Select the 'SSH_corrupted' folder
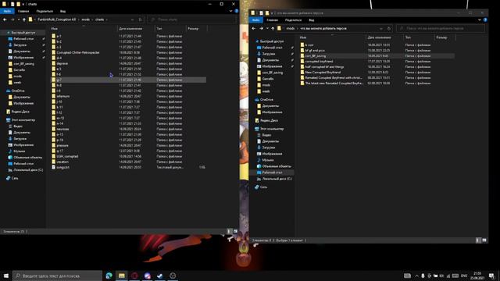This screenshot has width=500, height=281. coord(67,156)
